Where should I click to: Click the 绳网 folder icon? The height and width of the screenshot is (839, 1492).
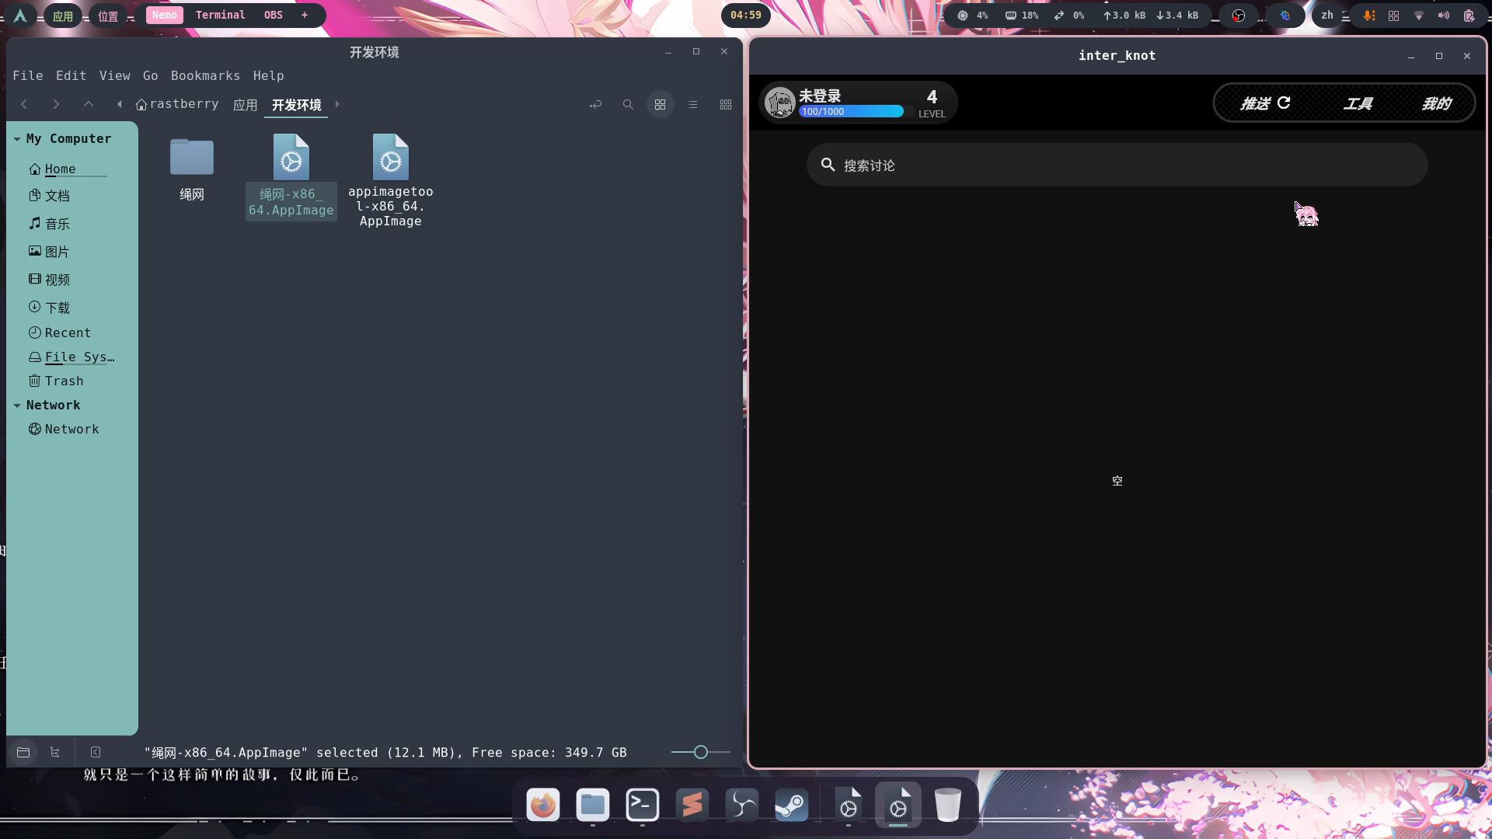pos(190,158)
